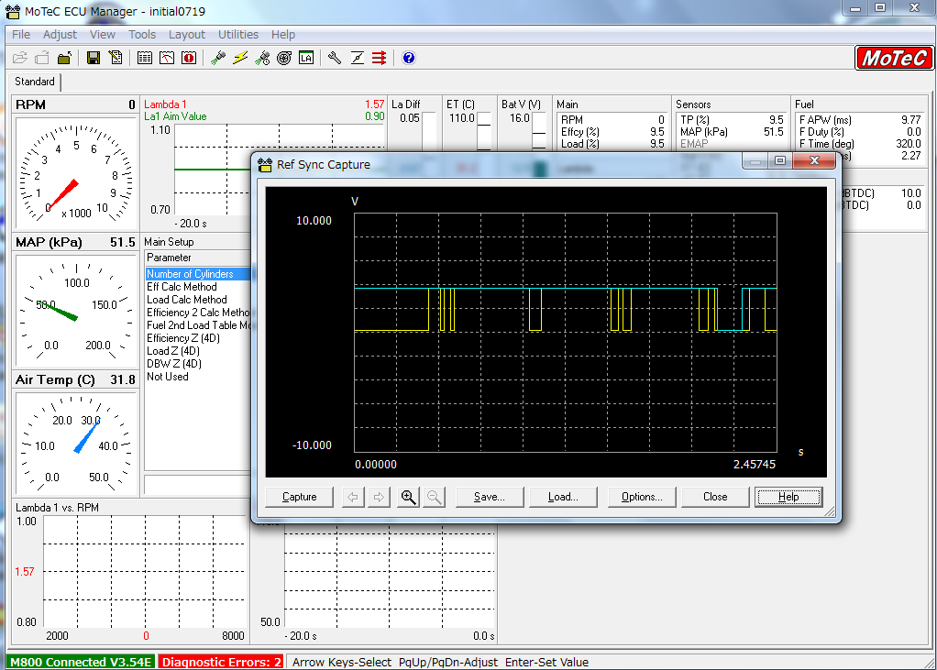Screen dimensions: 937x670
Task: Click the Lambda 1 vs. RPM chart
Action: [144, 572]
